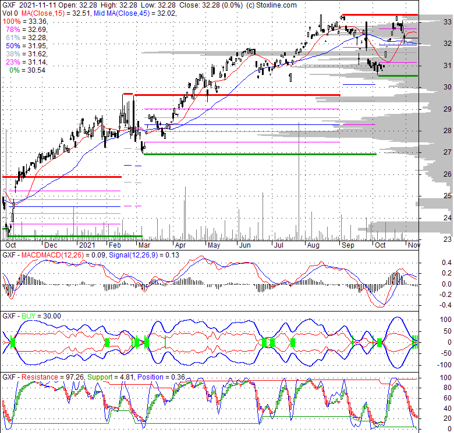
Task: Click the 'Aug' month label on time axis
Action: point(313,245)
